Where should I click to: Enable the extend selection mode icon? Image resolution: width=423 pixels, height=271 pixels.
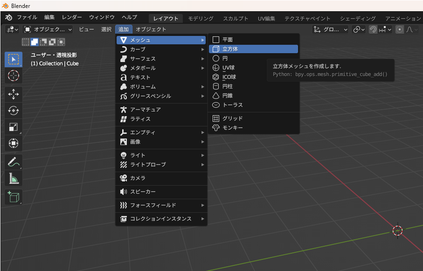click(35, 42)
